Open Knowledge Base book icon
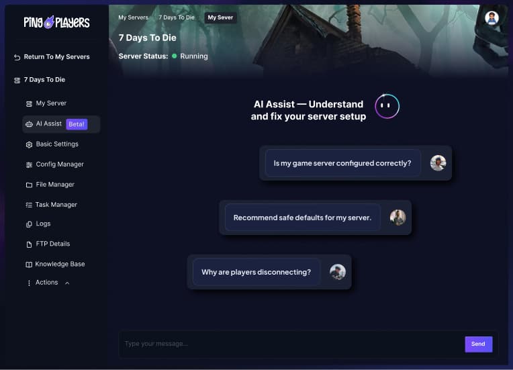The width and height of the screenshot is (513, 370). point(29,265)
